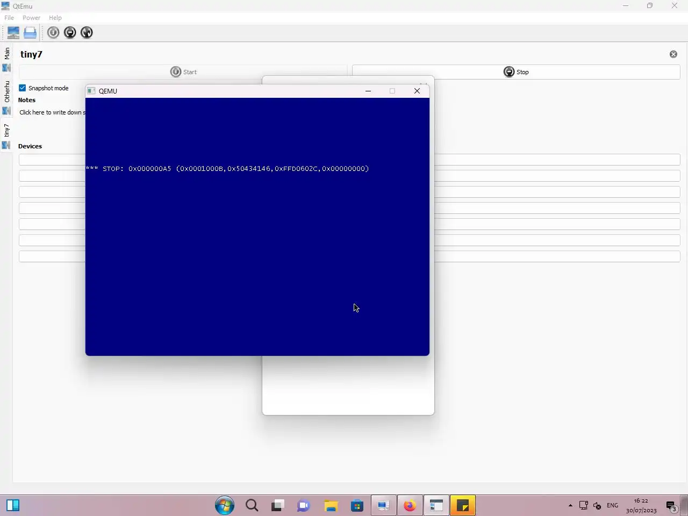The height and width of the screenshot is (516, 688).
Task: Click the notes field to write notes
Action: coord(52,112)
